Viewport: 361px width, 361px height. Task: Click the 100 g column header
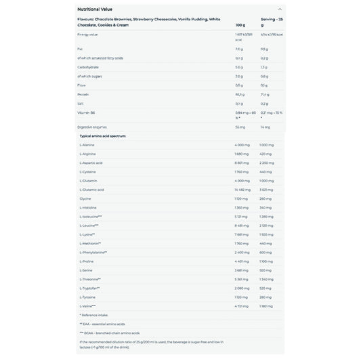pyautogui.click(x=240, y=25)
